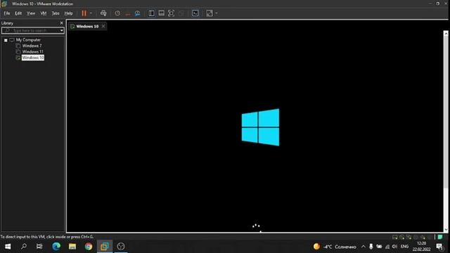Click the stretch guest display icon
This screenshot has height=253, width=450.
coord(210,13)
